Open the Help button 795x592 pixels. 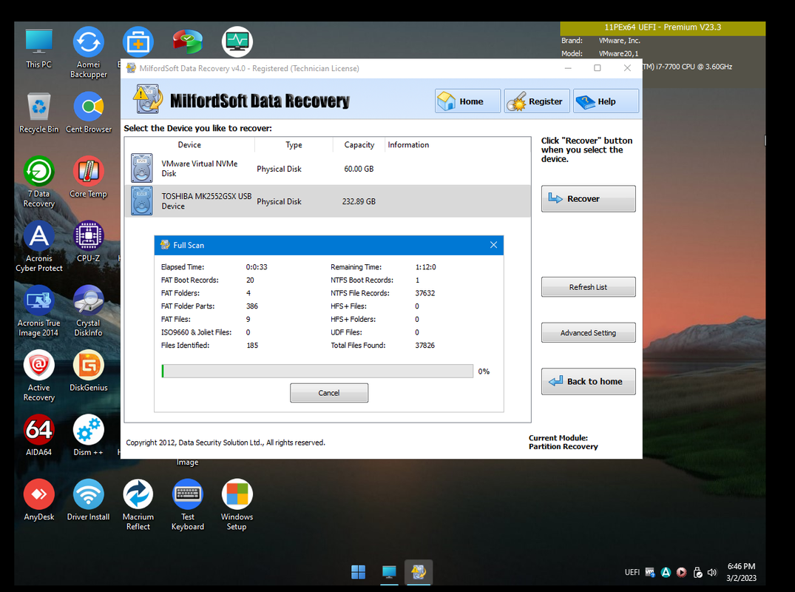pyautogui.click(x=606, y=101)
